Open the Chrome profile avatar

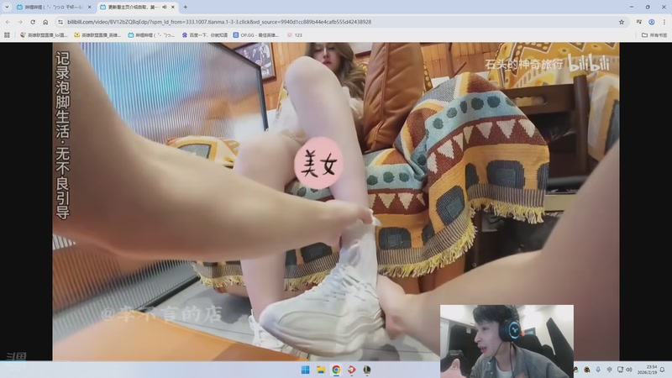point(652,22)
